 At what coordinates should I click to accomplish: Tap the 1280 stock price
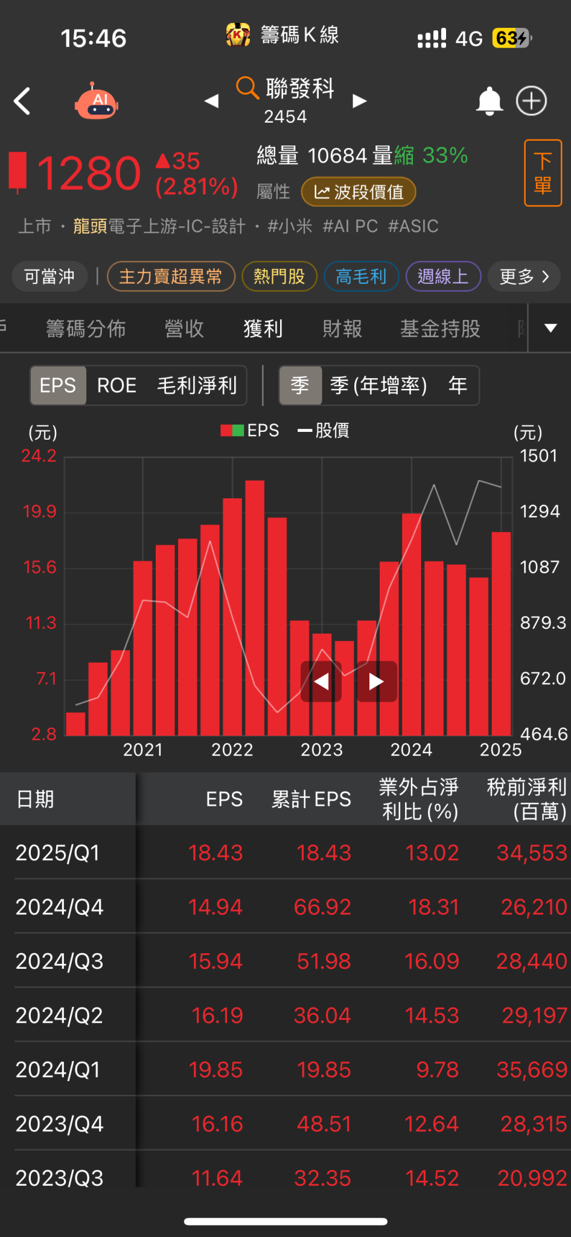click(x=89, y=173)
